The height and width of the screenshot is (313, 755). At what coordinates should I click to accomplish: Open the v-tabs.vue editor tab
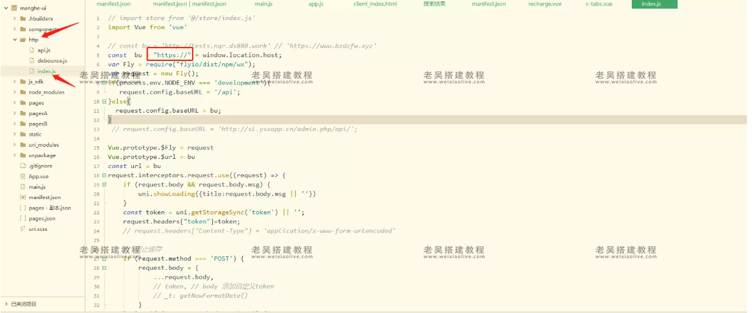pos(599,4)
